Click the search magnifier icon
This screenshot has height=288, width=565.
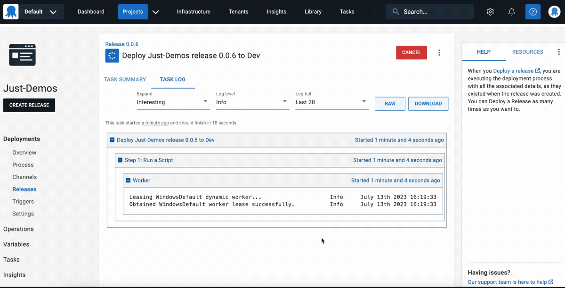[x=396, y=12]
